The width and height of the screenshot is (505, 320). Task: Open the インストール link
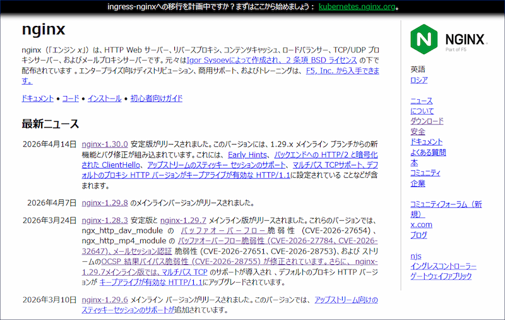[x=104, y=98]
